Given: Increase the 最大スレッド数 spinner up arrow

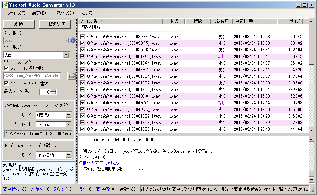Looking at the screenshot, I should coord(53,90).
